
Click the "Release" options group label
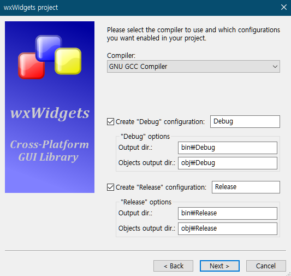point(146,202)
